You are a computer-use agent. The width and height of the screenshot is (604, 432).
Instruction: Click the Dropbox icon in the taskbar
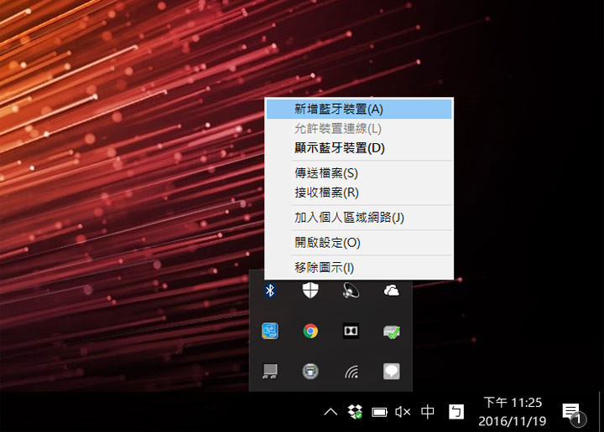pyautogui.click(x=356, y=412)
